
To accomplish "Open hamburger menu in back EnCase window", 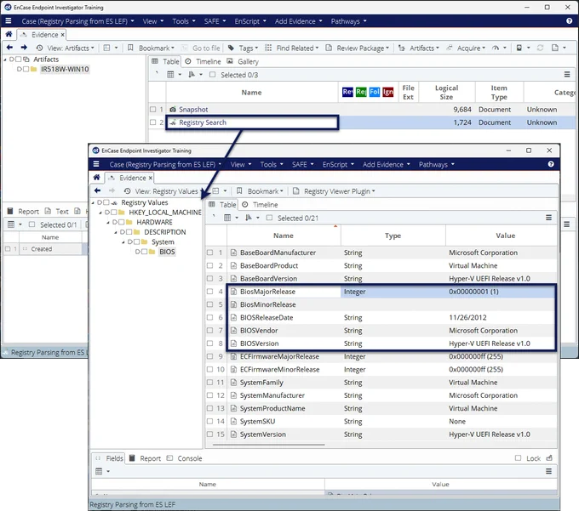I will [9, 21].
